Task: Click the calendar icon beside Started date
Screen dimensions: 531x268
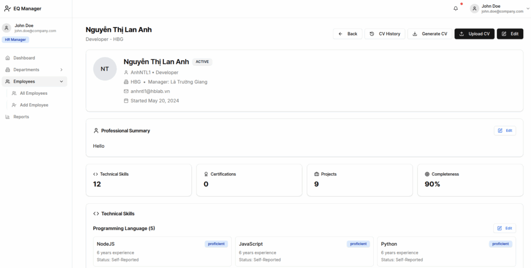Action: click(126, 101)
